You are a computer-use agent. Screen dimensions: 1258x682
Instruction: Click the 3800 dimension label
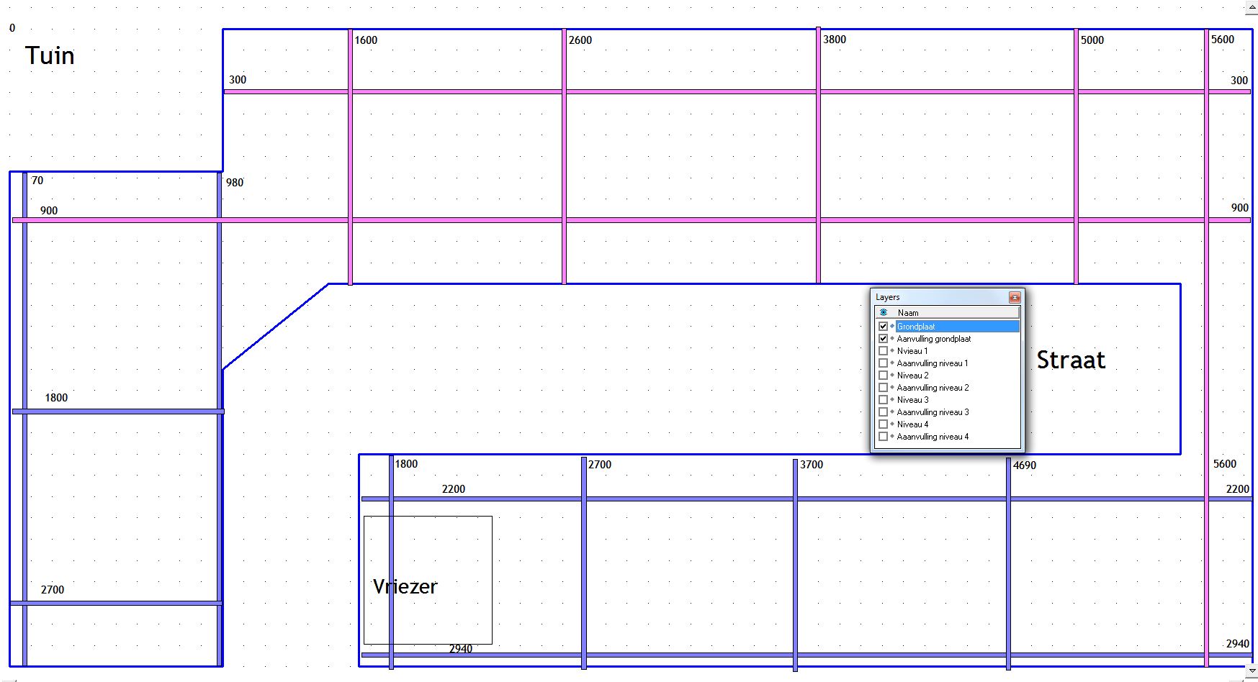[x=835, y=40]
